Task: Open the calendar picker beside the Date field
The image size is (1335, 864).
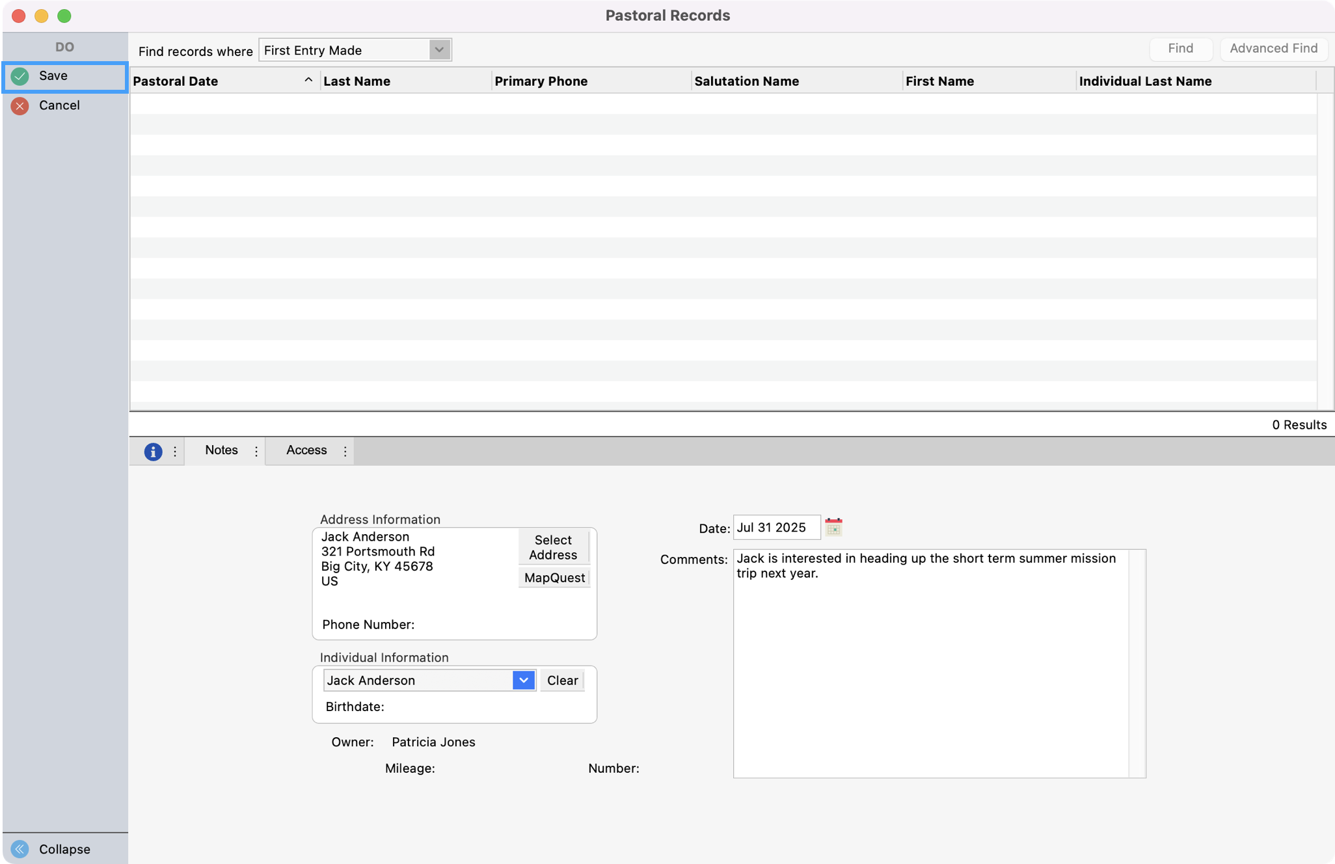Action: (834, 527)
